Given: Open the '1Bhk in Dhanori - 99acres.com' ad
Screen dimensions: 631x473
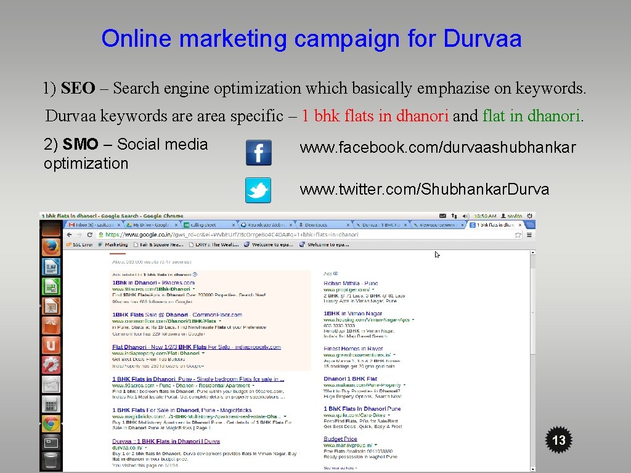Looking at the screenshot, I should (x=153, y=283).
